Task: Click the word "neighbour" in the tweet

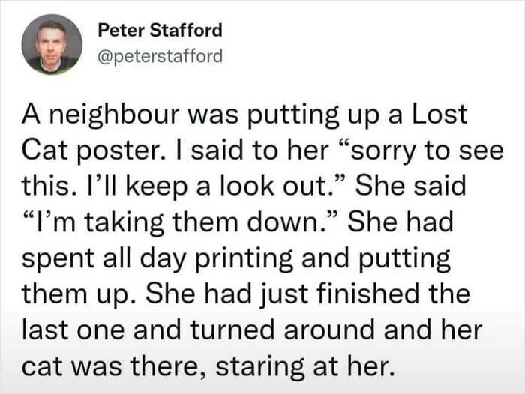Action: click(115, 115)
